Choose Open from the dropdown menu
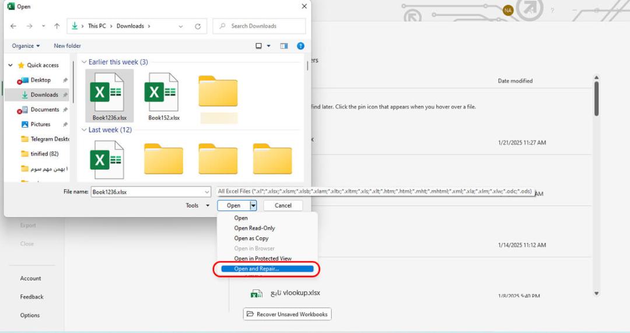The height and width of the screenshot is (333, 630). click(x=241, y=218)
